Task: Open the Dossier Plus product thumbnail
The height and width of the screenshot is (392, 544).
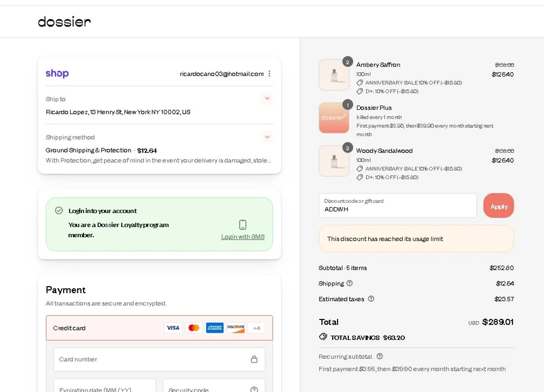Action: click(x=334, y=118)
